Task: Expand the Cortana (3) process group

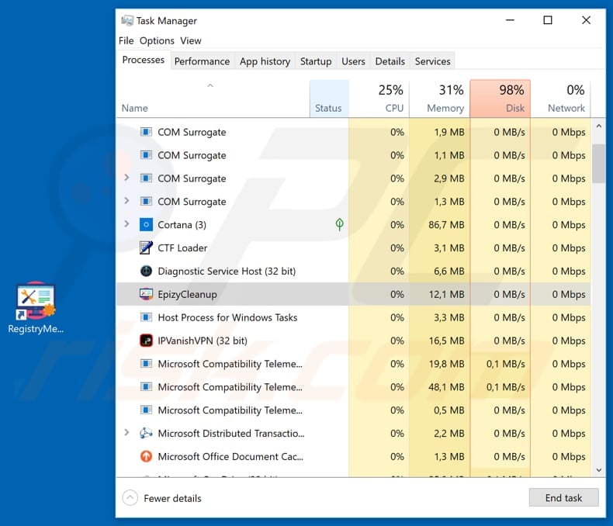Action: point(126,224)
